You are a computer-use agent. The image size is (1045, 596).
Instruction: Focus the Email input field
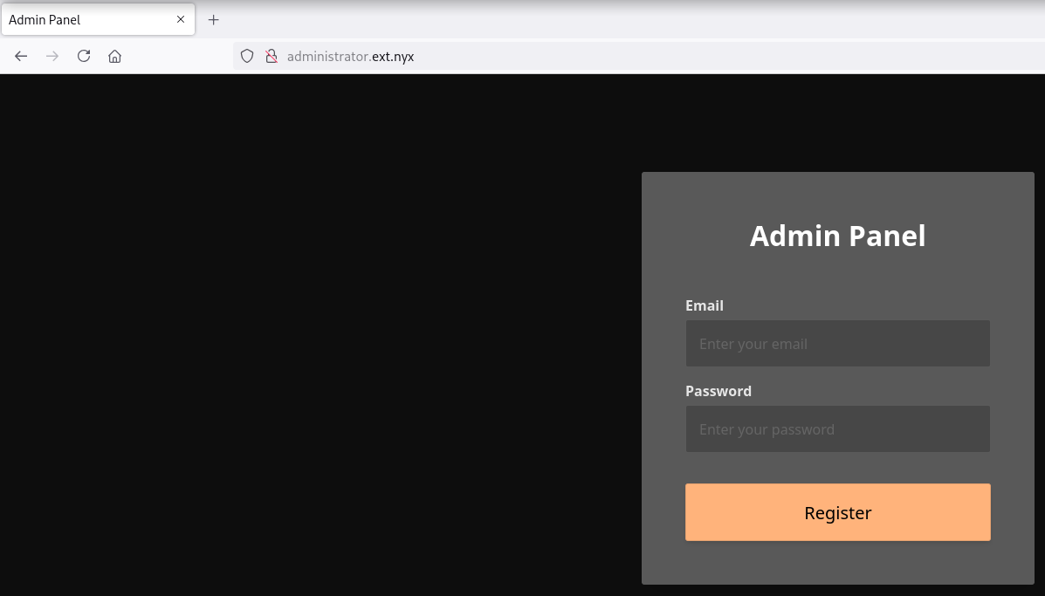click(837, 344)
